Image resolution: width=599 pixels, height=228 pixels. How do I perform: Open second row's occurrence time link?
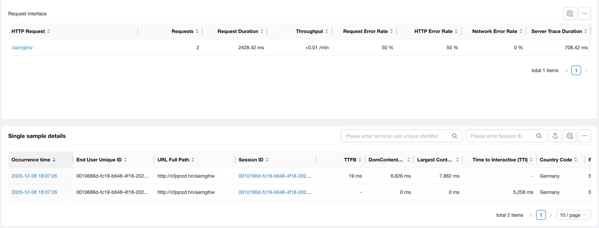tap(34, 192)
